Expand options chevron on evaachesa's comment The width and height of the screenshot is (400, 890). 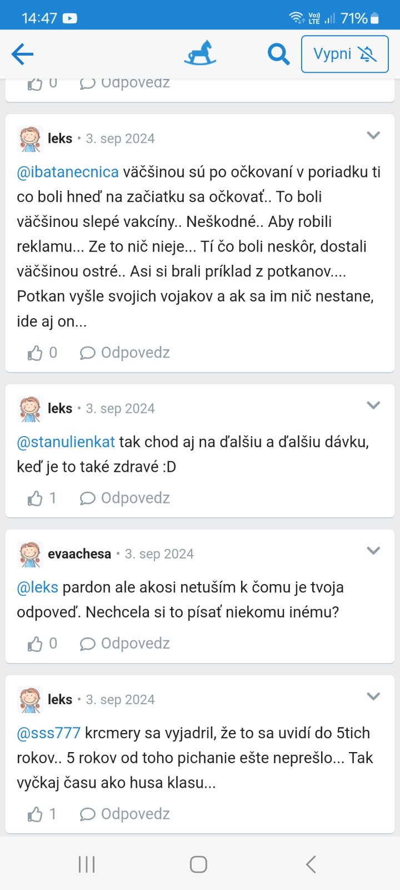373,551
